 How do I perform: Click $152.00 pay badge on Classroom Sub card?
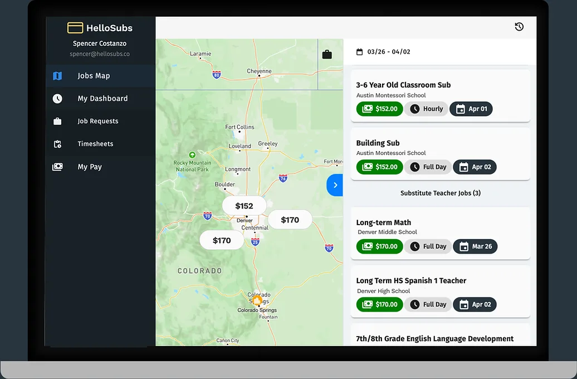click(x=380, y=109)
